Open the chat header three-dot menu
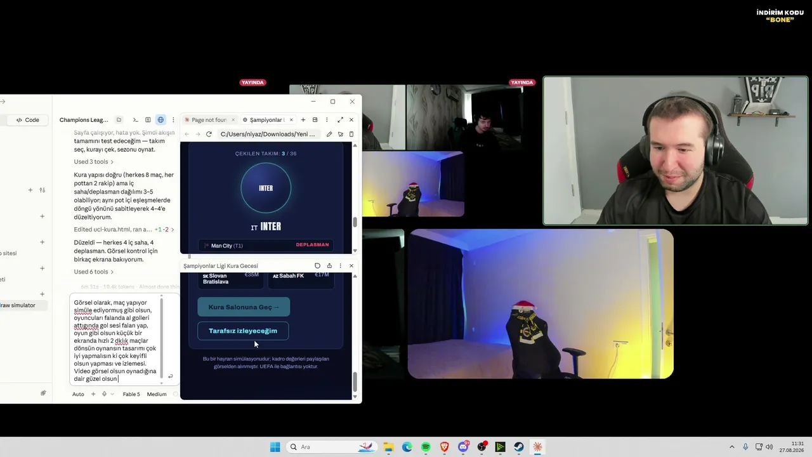The height and width of the screenshot is (457, 812). tap(173, 120)
